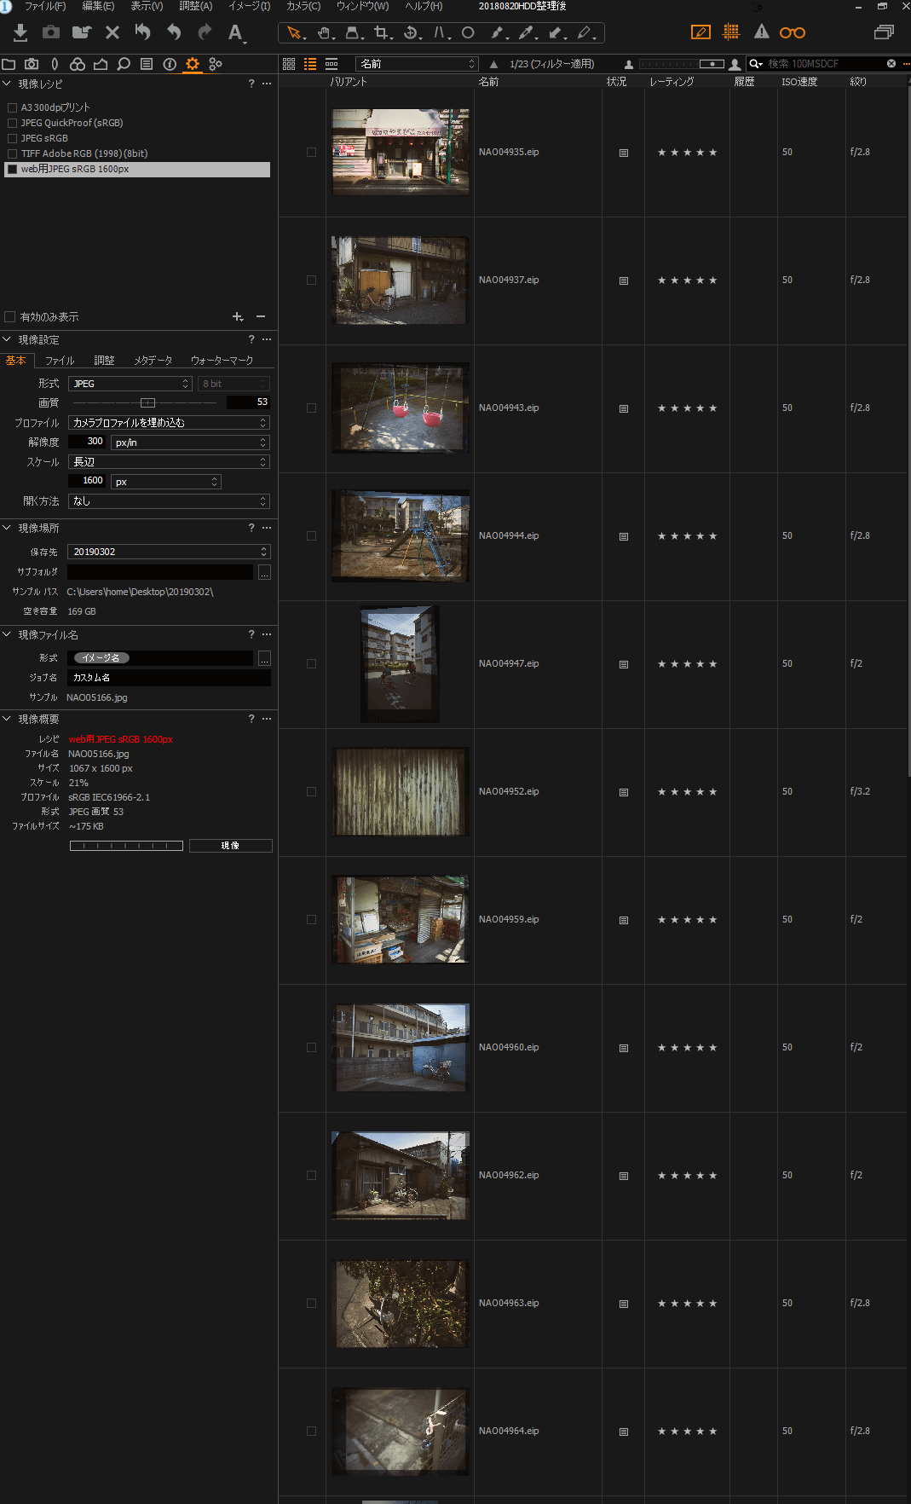Open the スケール 長辺 dropdown

point(169,462)
